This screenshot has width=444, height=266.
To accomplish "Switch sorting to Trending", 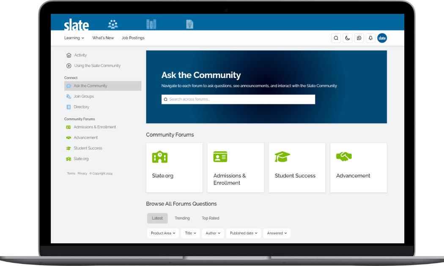I will pos(182,218).
